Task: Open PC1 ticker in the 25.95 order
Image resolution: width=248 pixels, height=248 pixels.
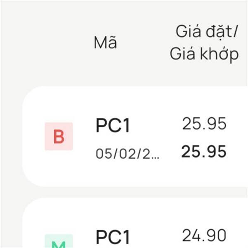Action: (113, 126)
